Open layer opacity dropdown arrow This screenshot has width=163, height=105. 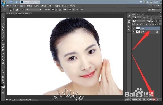[160, 21]
